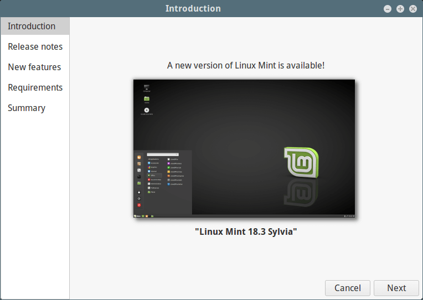Show the Requirements page
Image resolution: width=423 pixels, height=300 pixels.
[x=35, y=87]
